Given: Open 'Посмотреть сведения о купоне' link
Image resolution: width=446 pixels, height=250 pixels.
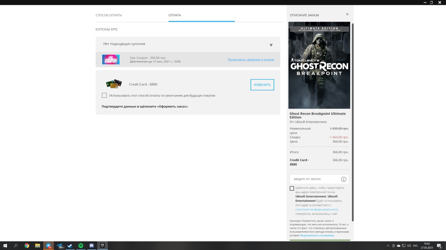Looking at the screenshot, I should [x=251, y=59].
